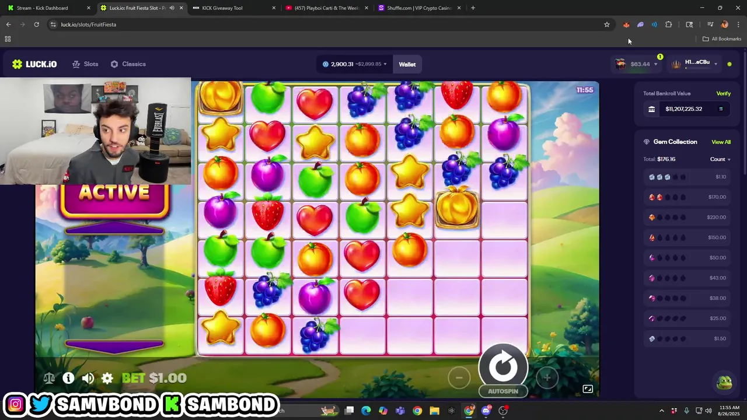Go to LUCK.IO home logo
The image size is (747, 420).
(x=34, y=64)
